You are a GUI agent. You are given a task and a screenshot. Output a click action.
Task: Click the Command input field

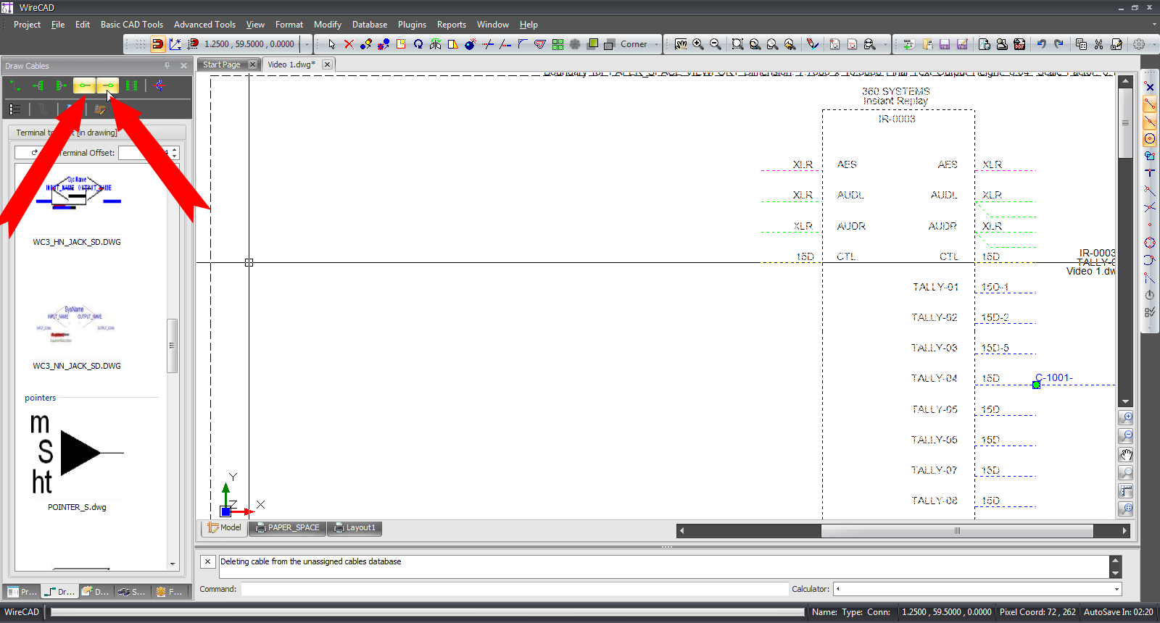[x=514, y=589]
